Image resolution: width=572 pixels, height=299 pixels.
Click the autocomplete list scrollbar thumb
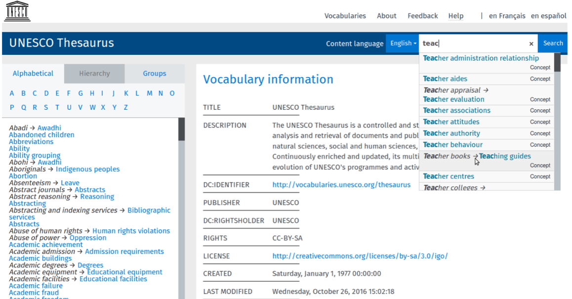tap(557, 63)
